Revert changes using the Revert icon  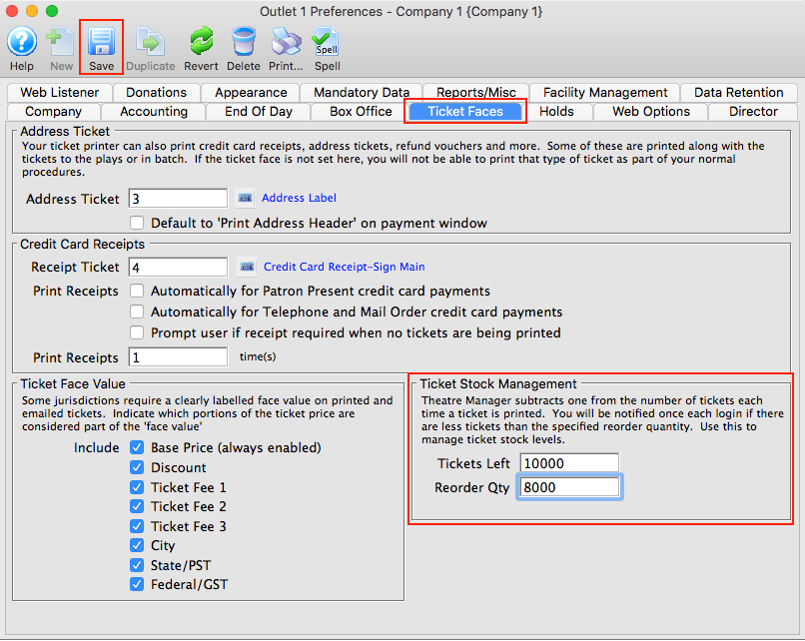[x=202, y=42]
